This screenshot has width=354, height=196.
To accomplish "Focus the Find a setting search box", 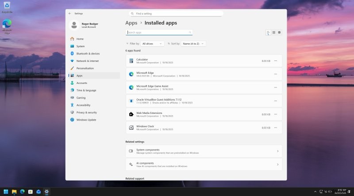I will (x=176, y=14).
